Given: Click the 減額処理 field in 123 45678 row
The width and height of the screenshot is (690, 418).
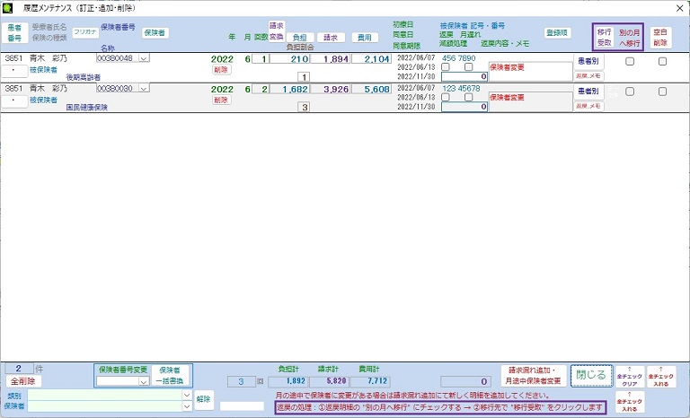Looking at the screenshot, I should tap(464, 107).
